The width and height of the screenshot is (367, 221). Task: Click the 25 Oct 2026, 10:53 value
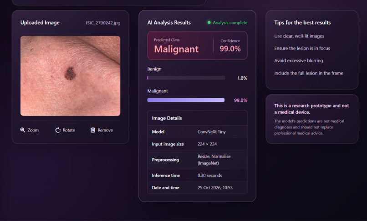point(215,187)
